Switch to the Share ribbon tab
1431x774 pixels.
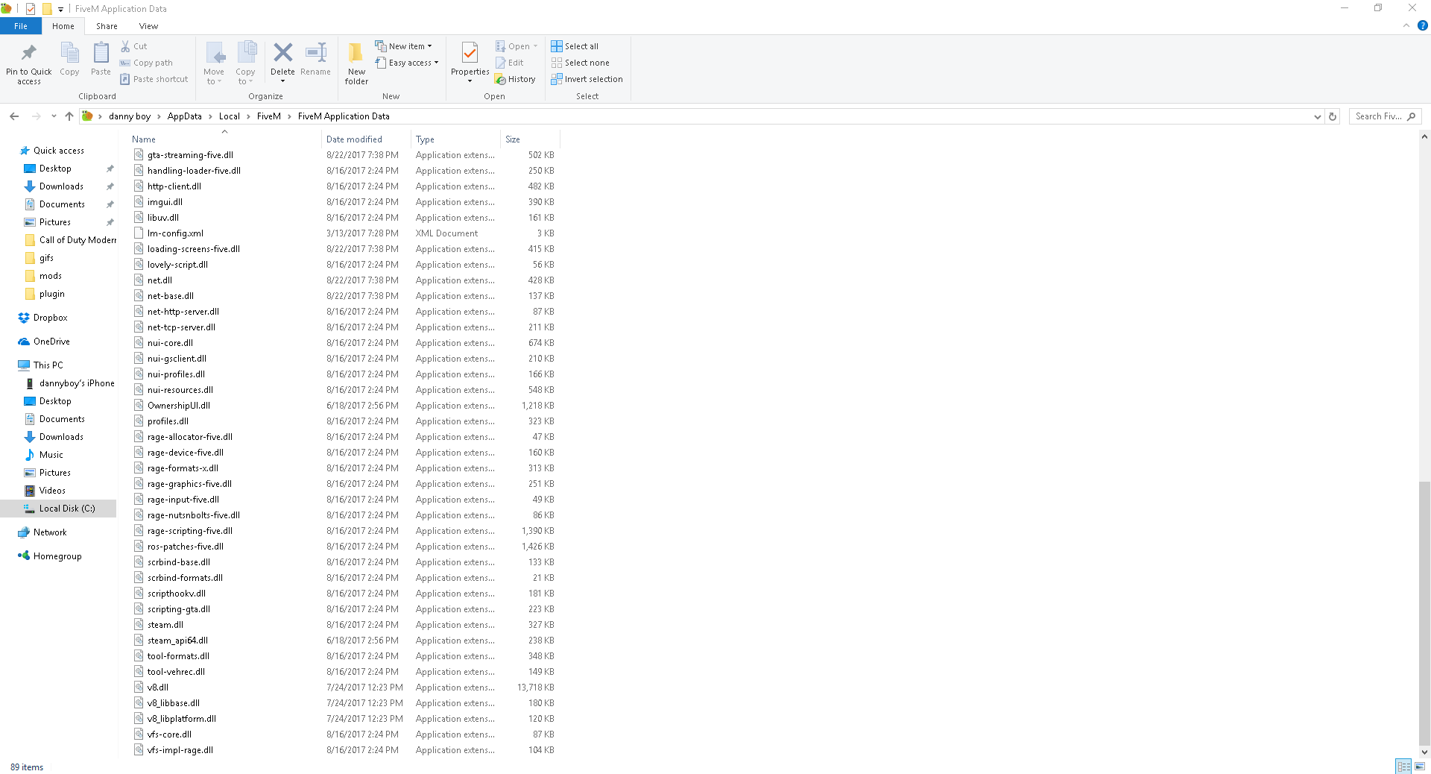coord(107,26)
